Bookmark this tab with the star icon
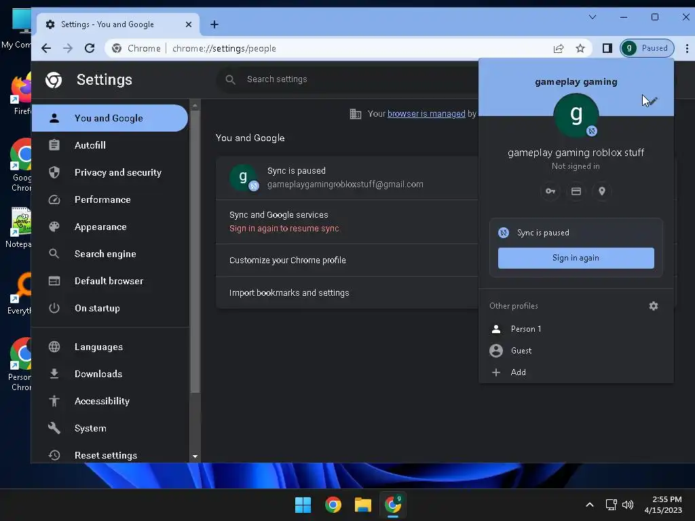The image size is (695, 521). pos(580,48)
